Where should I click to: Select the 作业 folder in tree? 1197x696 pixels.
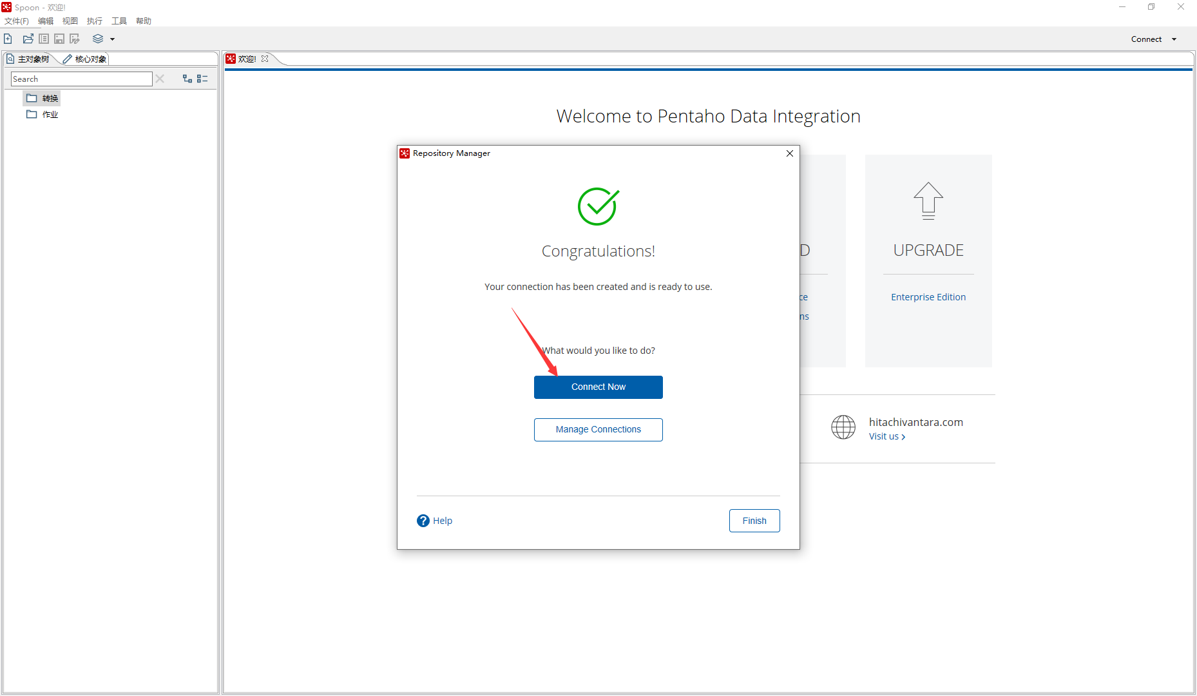pos(43,115)
